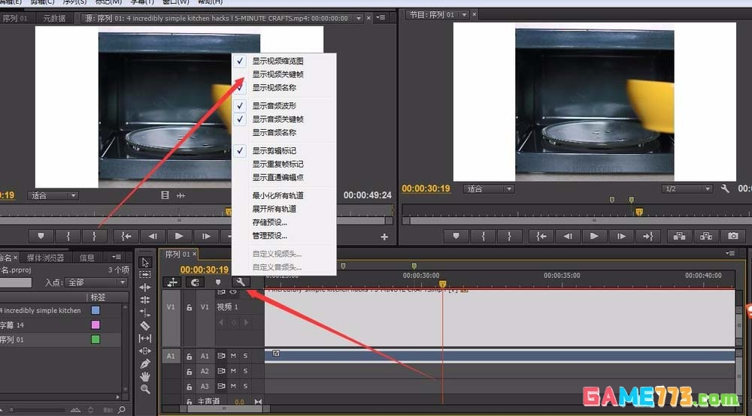Select the Razor tool
The width and height of the screenshot is (752, 416).
tap(145, 326)
